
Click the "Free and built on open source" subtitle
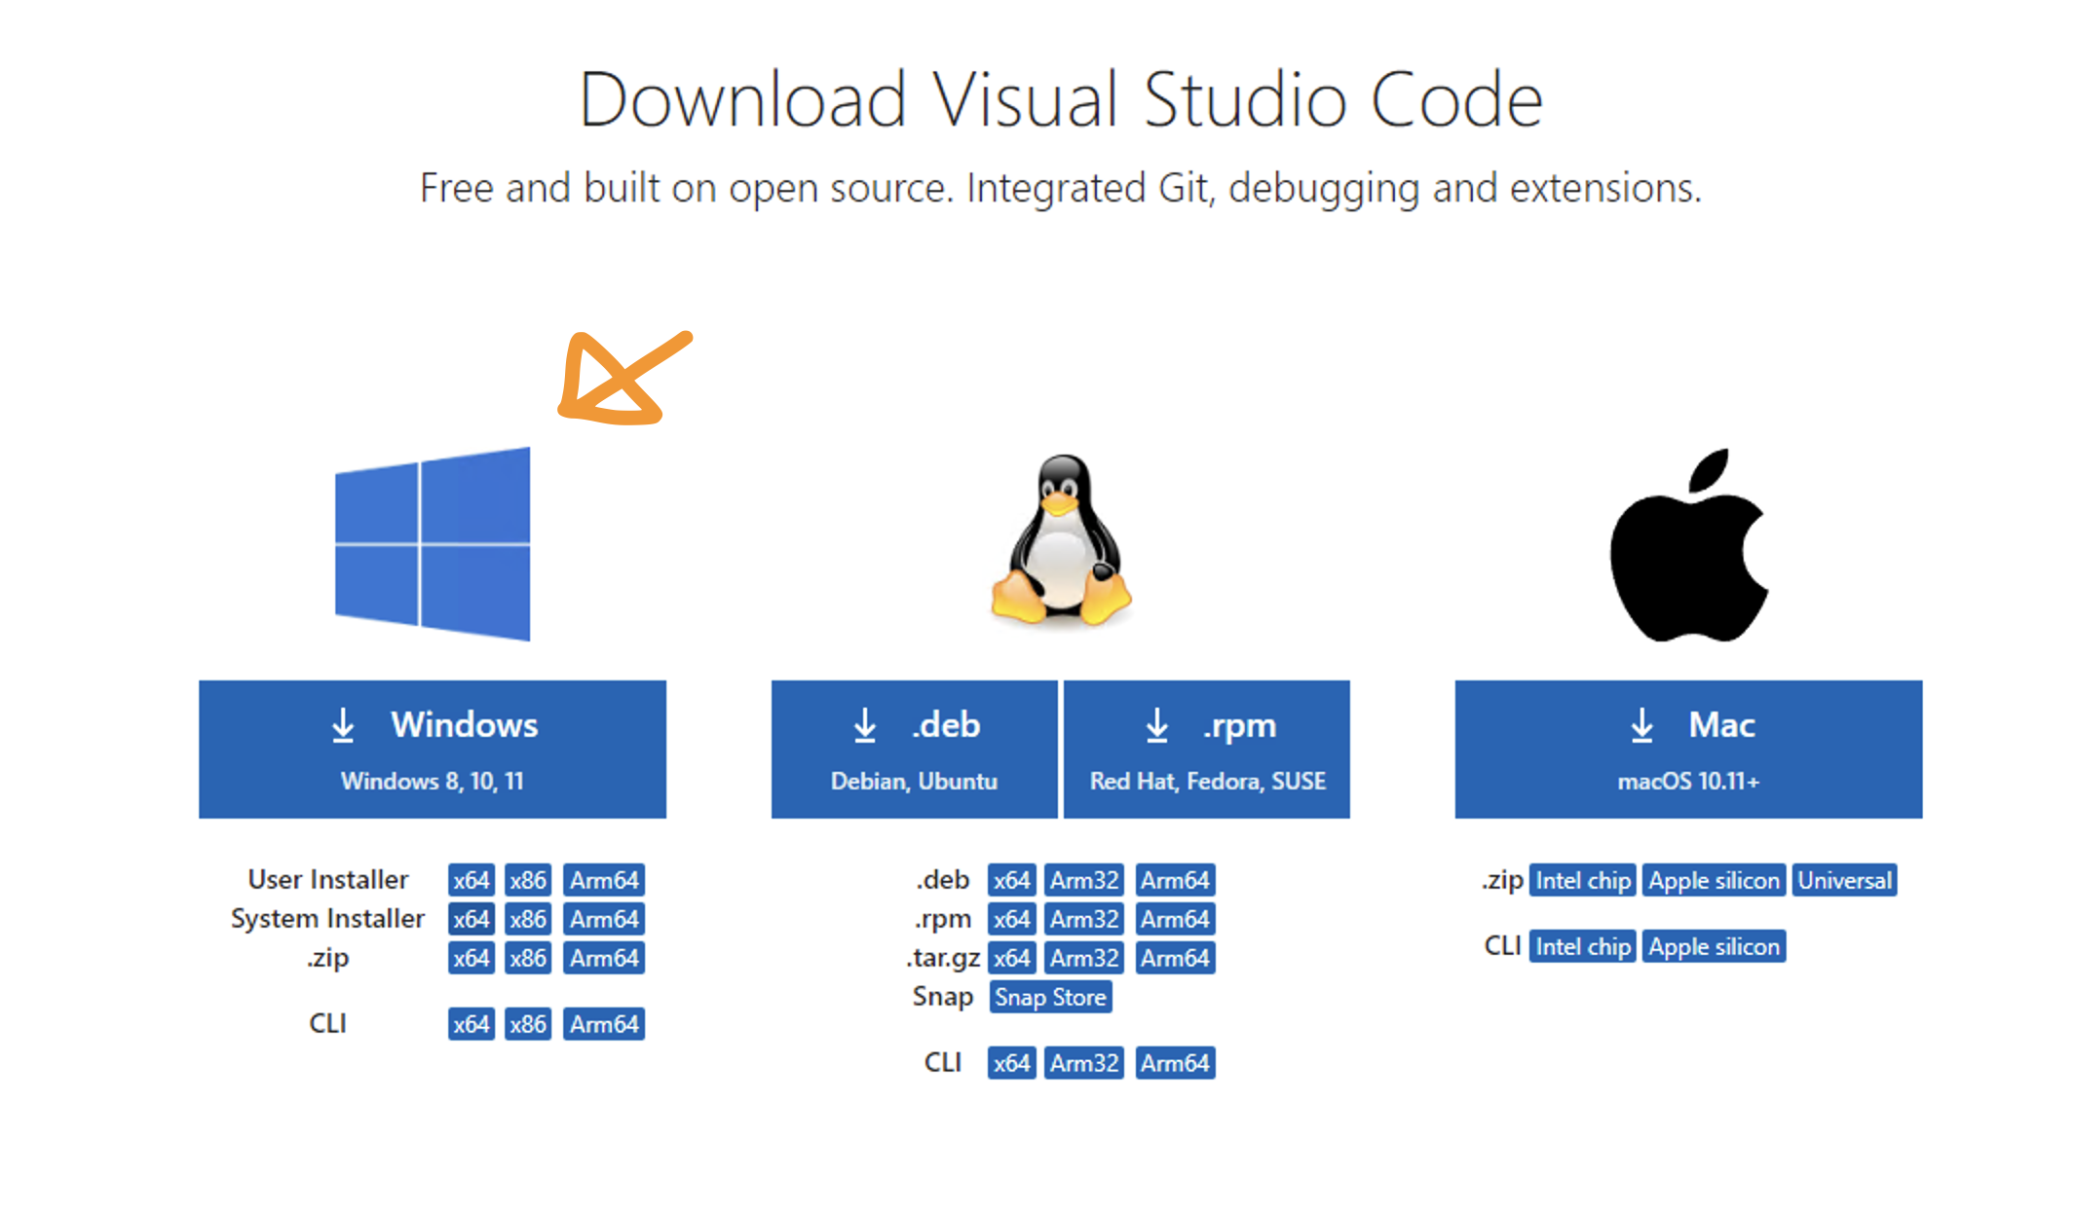pos(1061,188)
